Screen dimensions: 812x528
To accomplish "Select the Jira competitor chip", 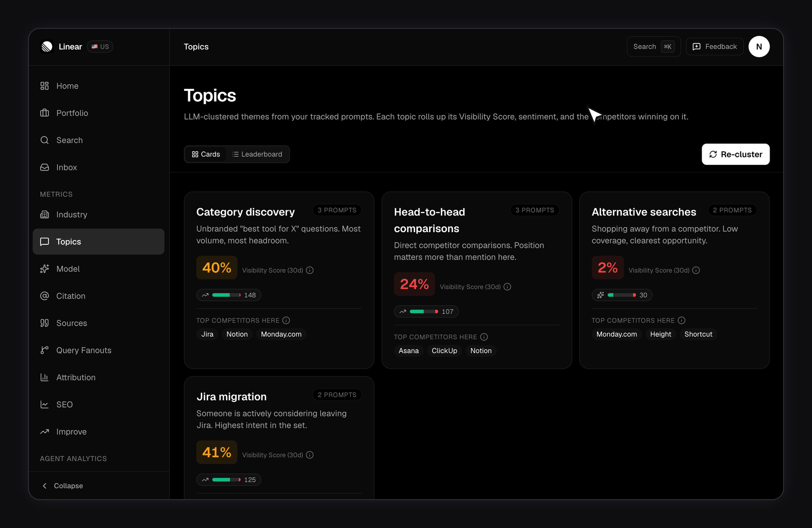I will tap(207, 334).
